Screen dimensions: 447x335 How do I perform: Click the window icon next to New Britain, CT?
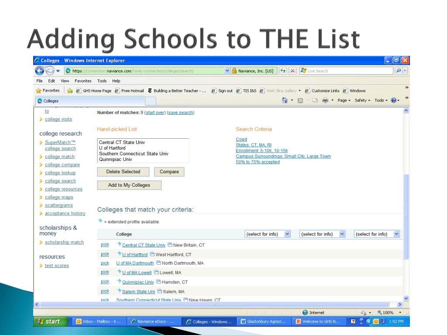coord(170,245)
